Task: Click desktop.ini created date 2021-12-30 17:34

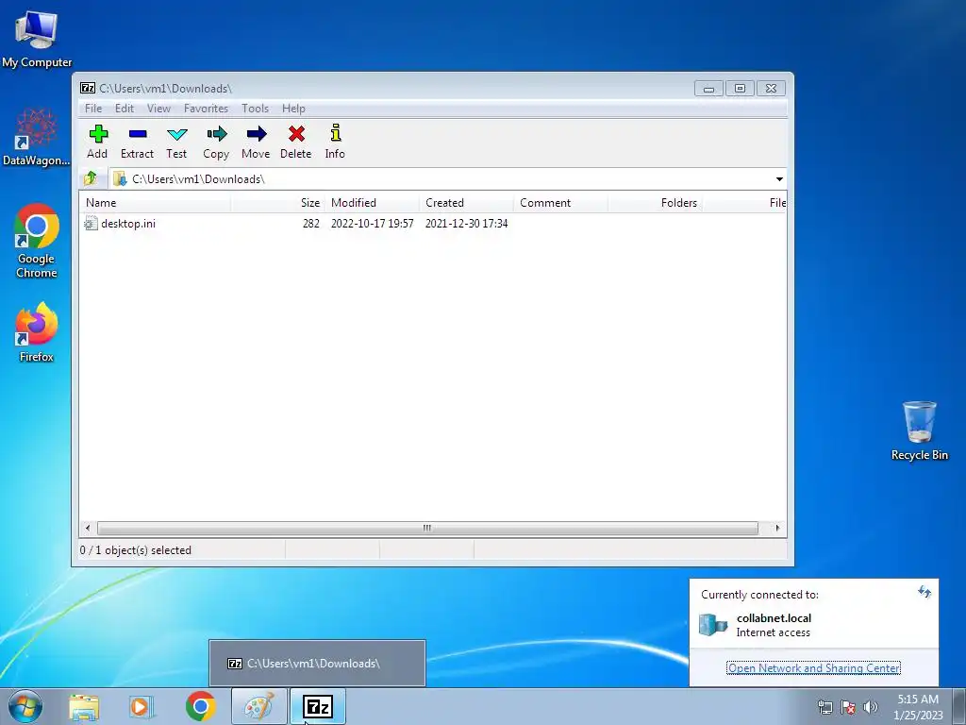Action: tap(466, 223)
